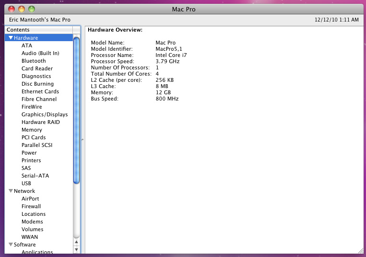366x257 pixels.
Task: Click the Contents column header
Action: pos(39,30)
